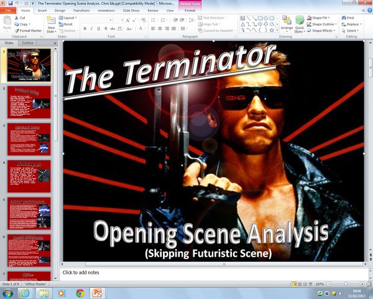Open Windows Explorer folder in taskbar
This screenshot has width=373, height=299.
point(44,293)
